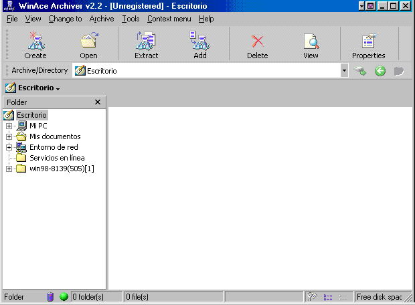Open the View menu
The height and width of the screenshot is (305, 415).
point(33,19)
